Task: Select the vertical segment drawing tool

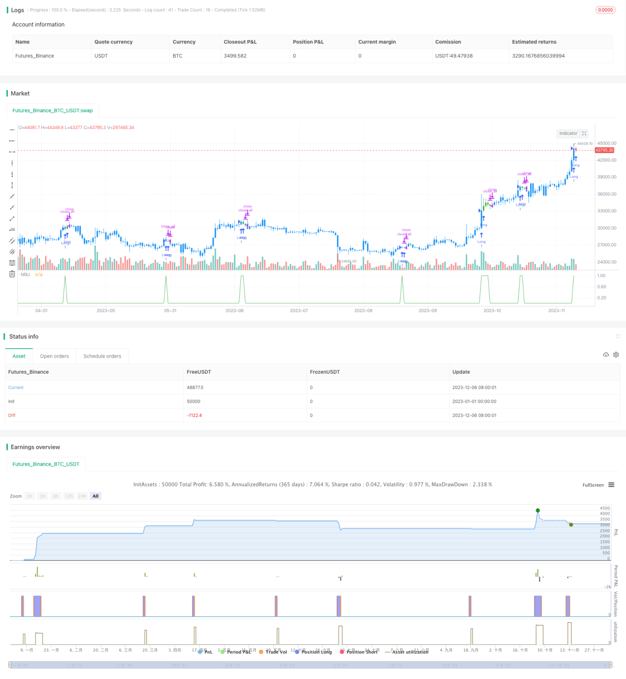Action: click(x=12, y=185)
